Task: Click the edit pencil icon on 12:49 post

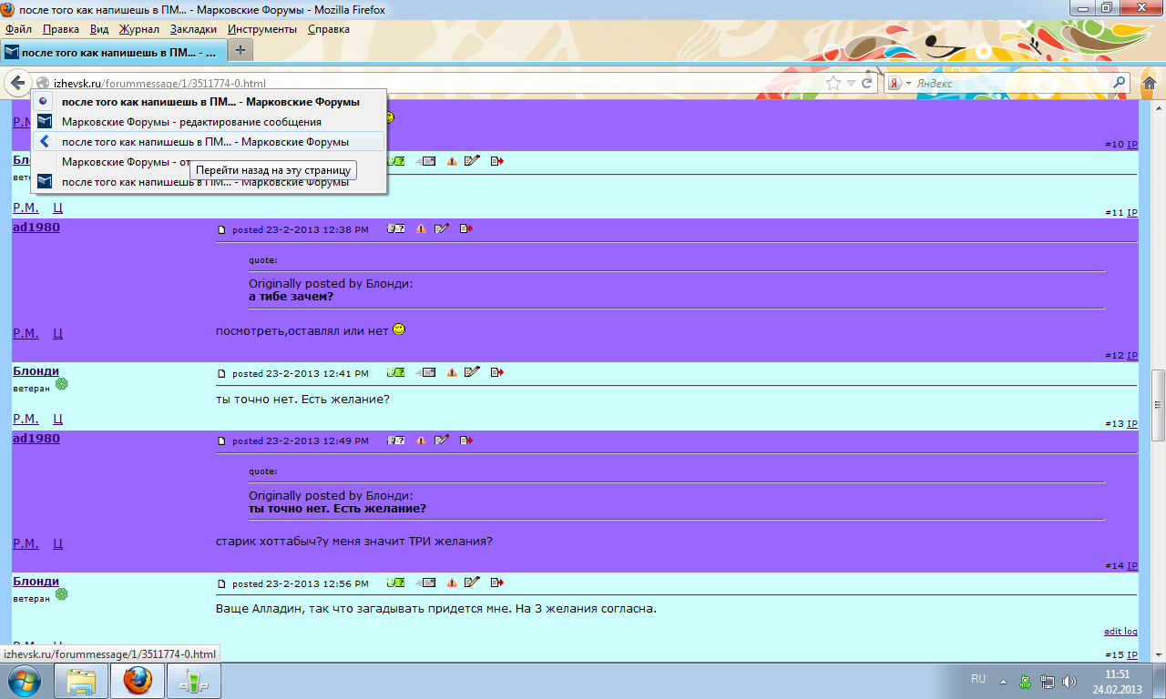Action: click(442, 441)
